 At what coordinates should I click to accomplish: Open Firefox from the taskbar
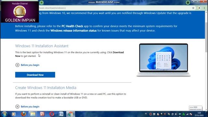(x=23, y=114)
